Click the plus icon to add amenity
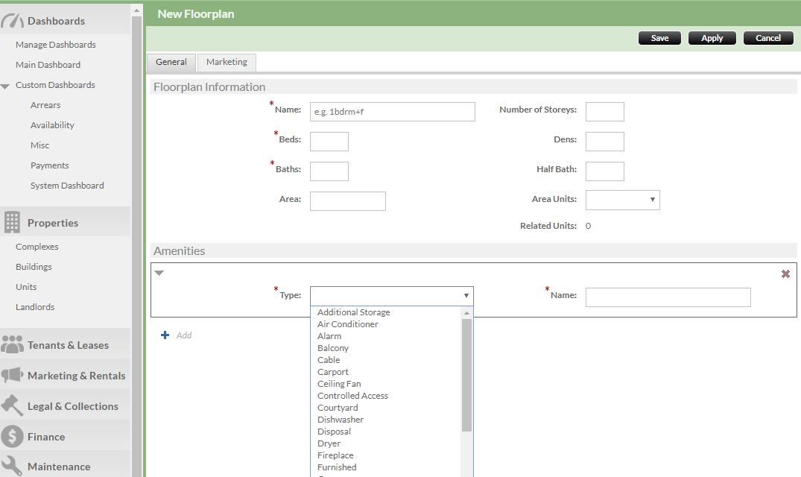The image size is (801, 477). pos(165,335)
